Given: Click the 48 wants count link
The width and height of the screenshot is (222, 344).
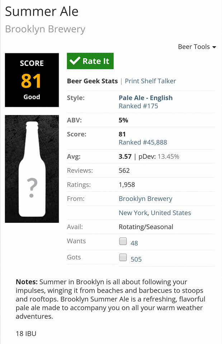Looking at the screenshot, I should pos(134,243).
